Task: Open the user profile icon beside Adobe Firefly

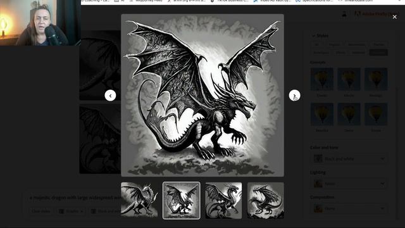Action: tap(344, 14)
